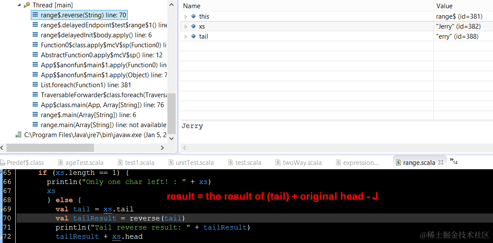Screen dimensions: 493x243
Task: Click 'xs.head' on code line 72
Action: (127, 236)
